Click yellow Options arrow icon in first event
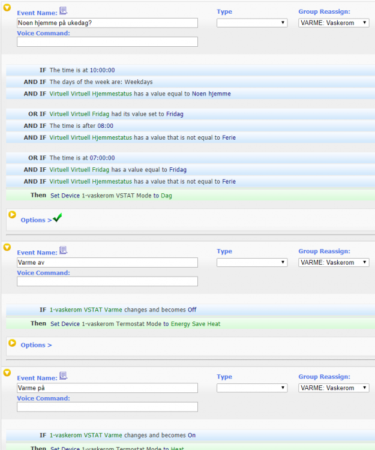Viewport: 375px width, 450px height. coord(12,214)
